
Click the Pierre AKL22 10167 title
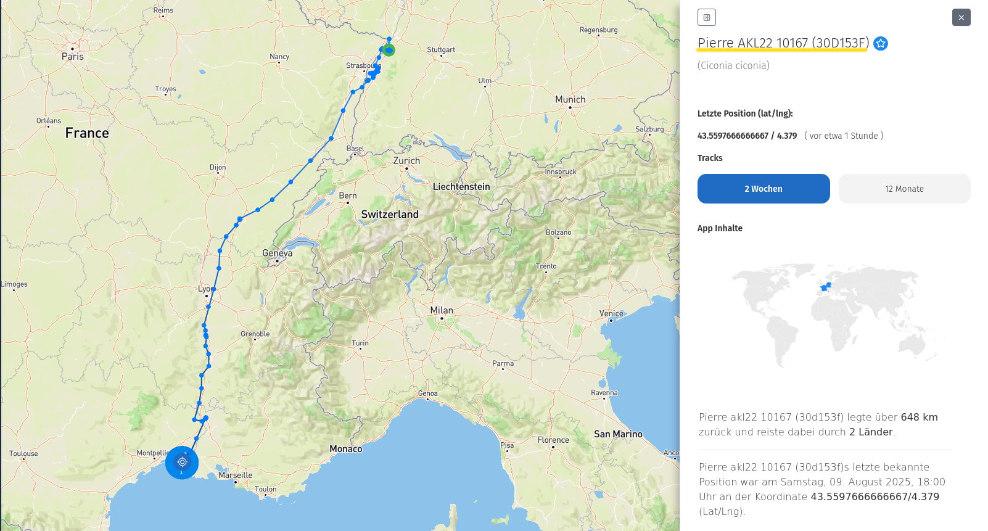(783, 43)
